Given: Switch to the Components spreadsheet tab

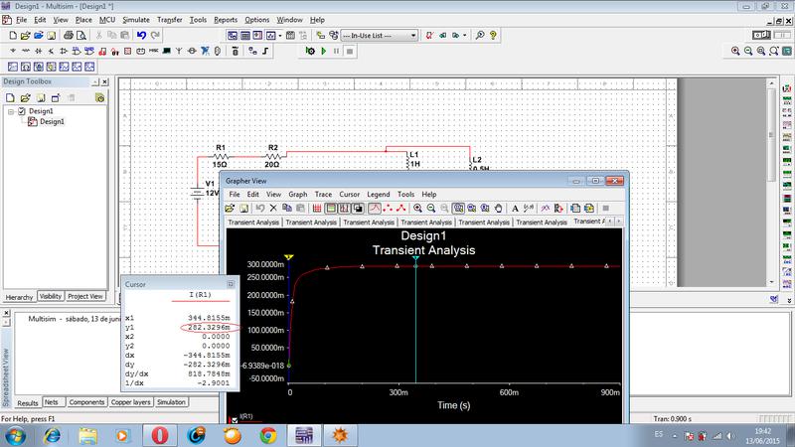Looking at the screenshot, I should pyautogui.click(x=86, y=402).
